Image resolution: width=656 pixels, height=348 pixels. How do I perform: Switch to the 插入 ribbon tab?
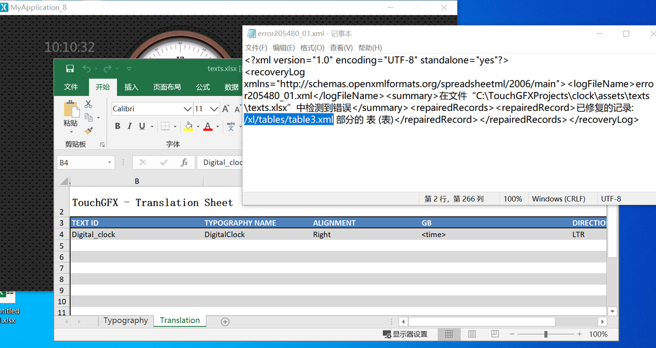pyautogui.click(x=131, y=87)
